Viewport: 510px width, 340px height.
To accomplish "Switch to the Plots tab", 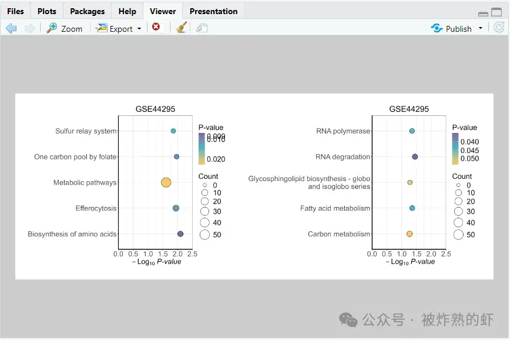I will pos(46,11).
